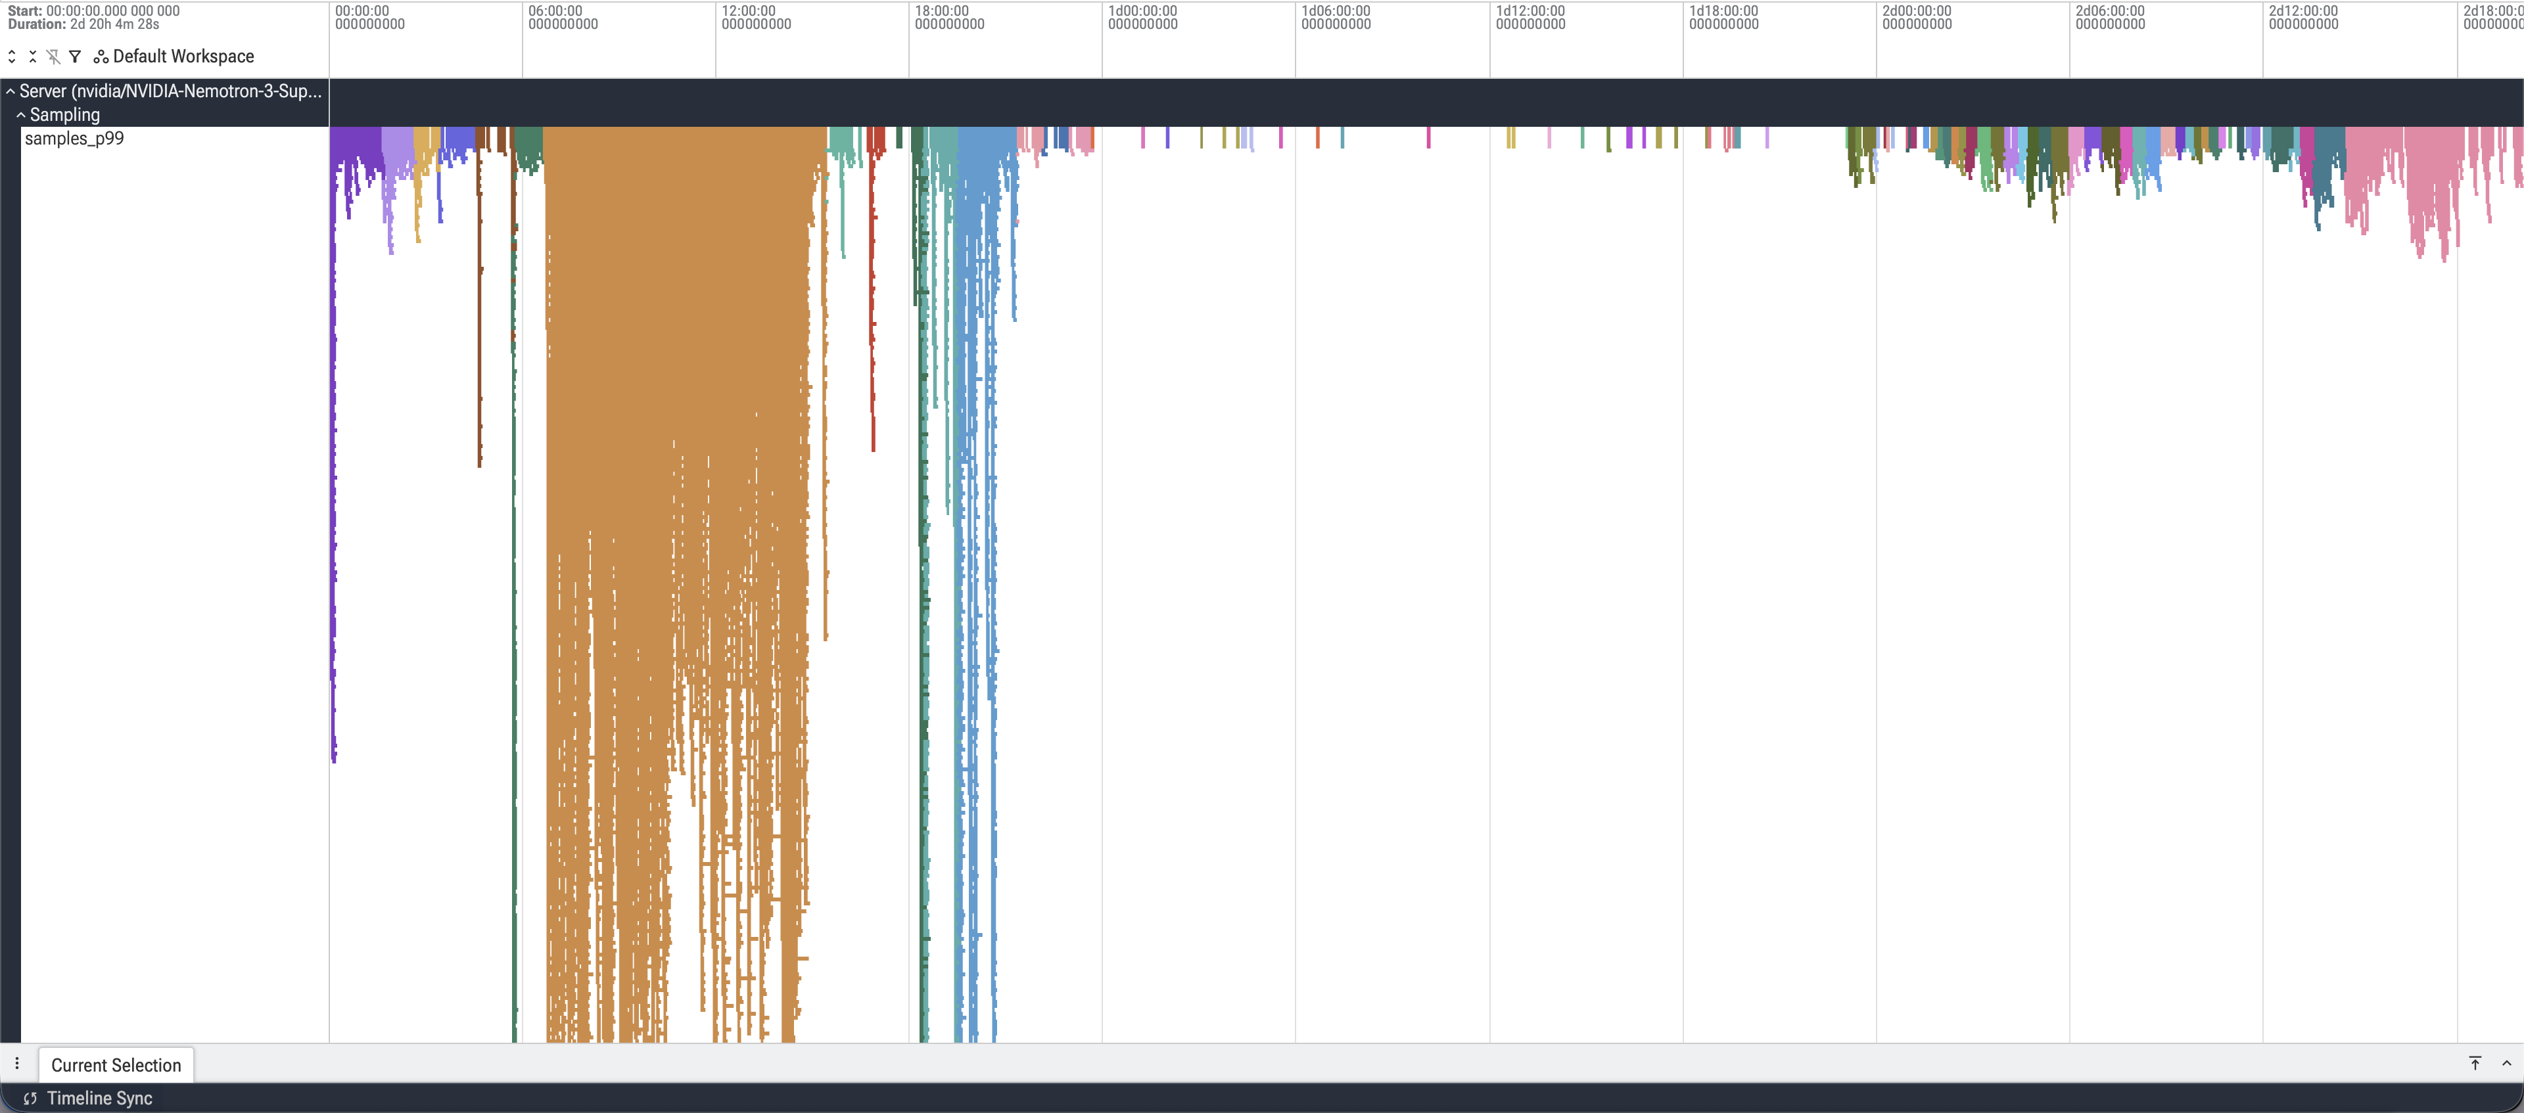Collapse the Sampling track group
The image size is (2524, 1113).
[x=20, y=114]
